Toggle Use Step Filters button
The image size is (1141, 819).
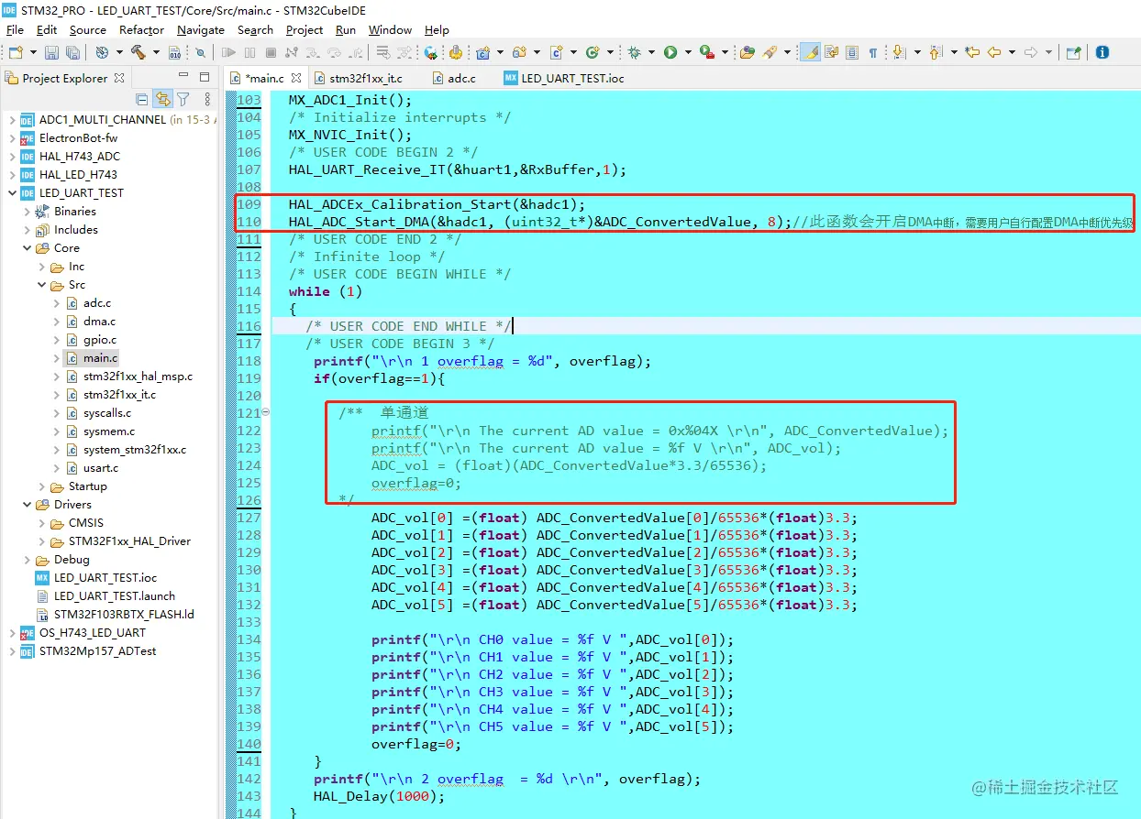[404, 52]
